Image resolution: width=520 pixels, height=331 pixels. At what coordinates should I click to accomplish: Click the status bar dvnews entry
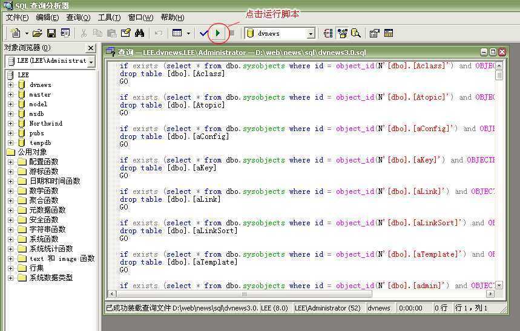pos(379,308)
